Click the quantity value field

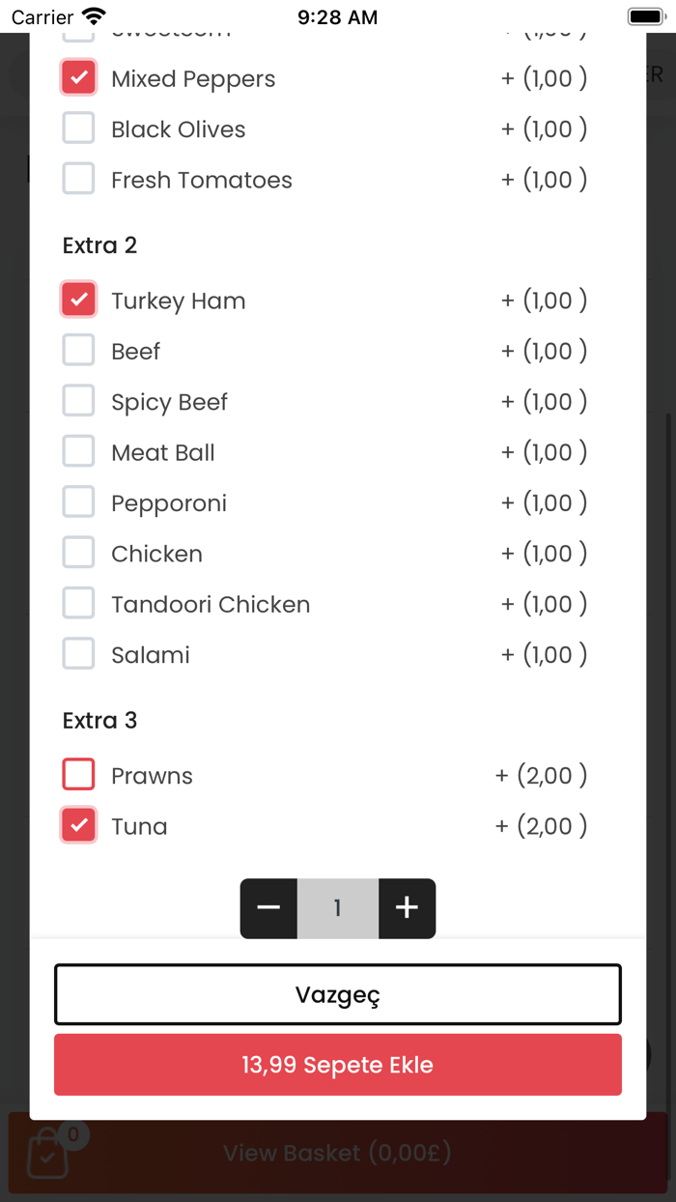pos(337,908)
